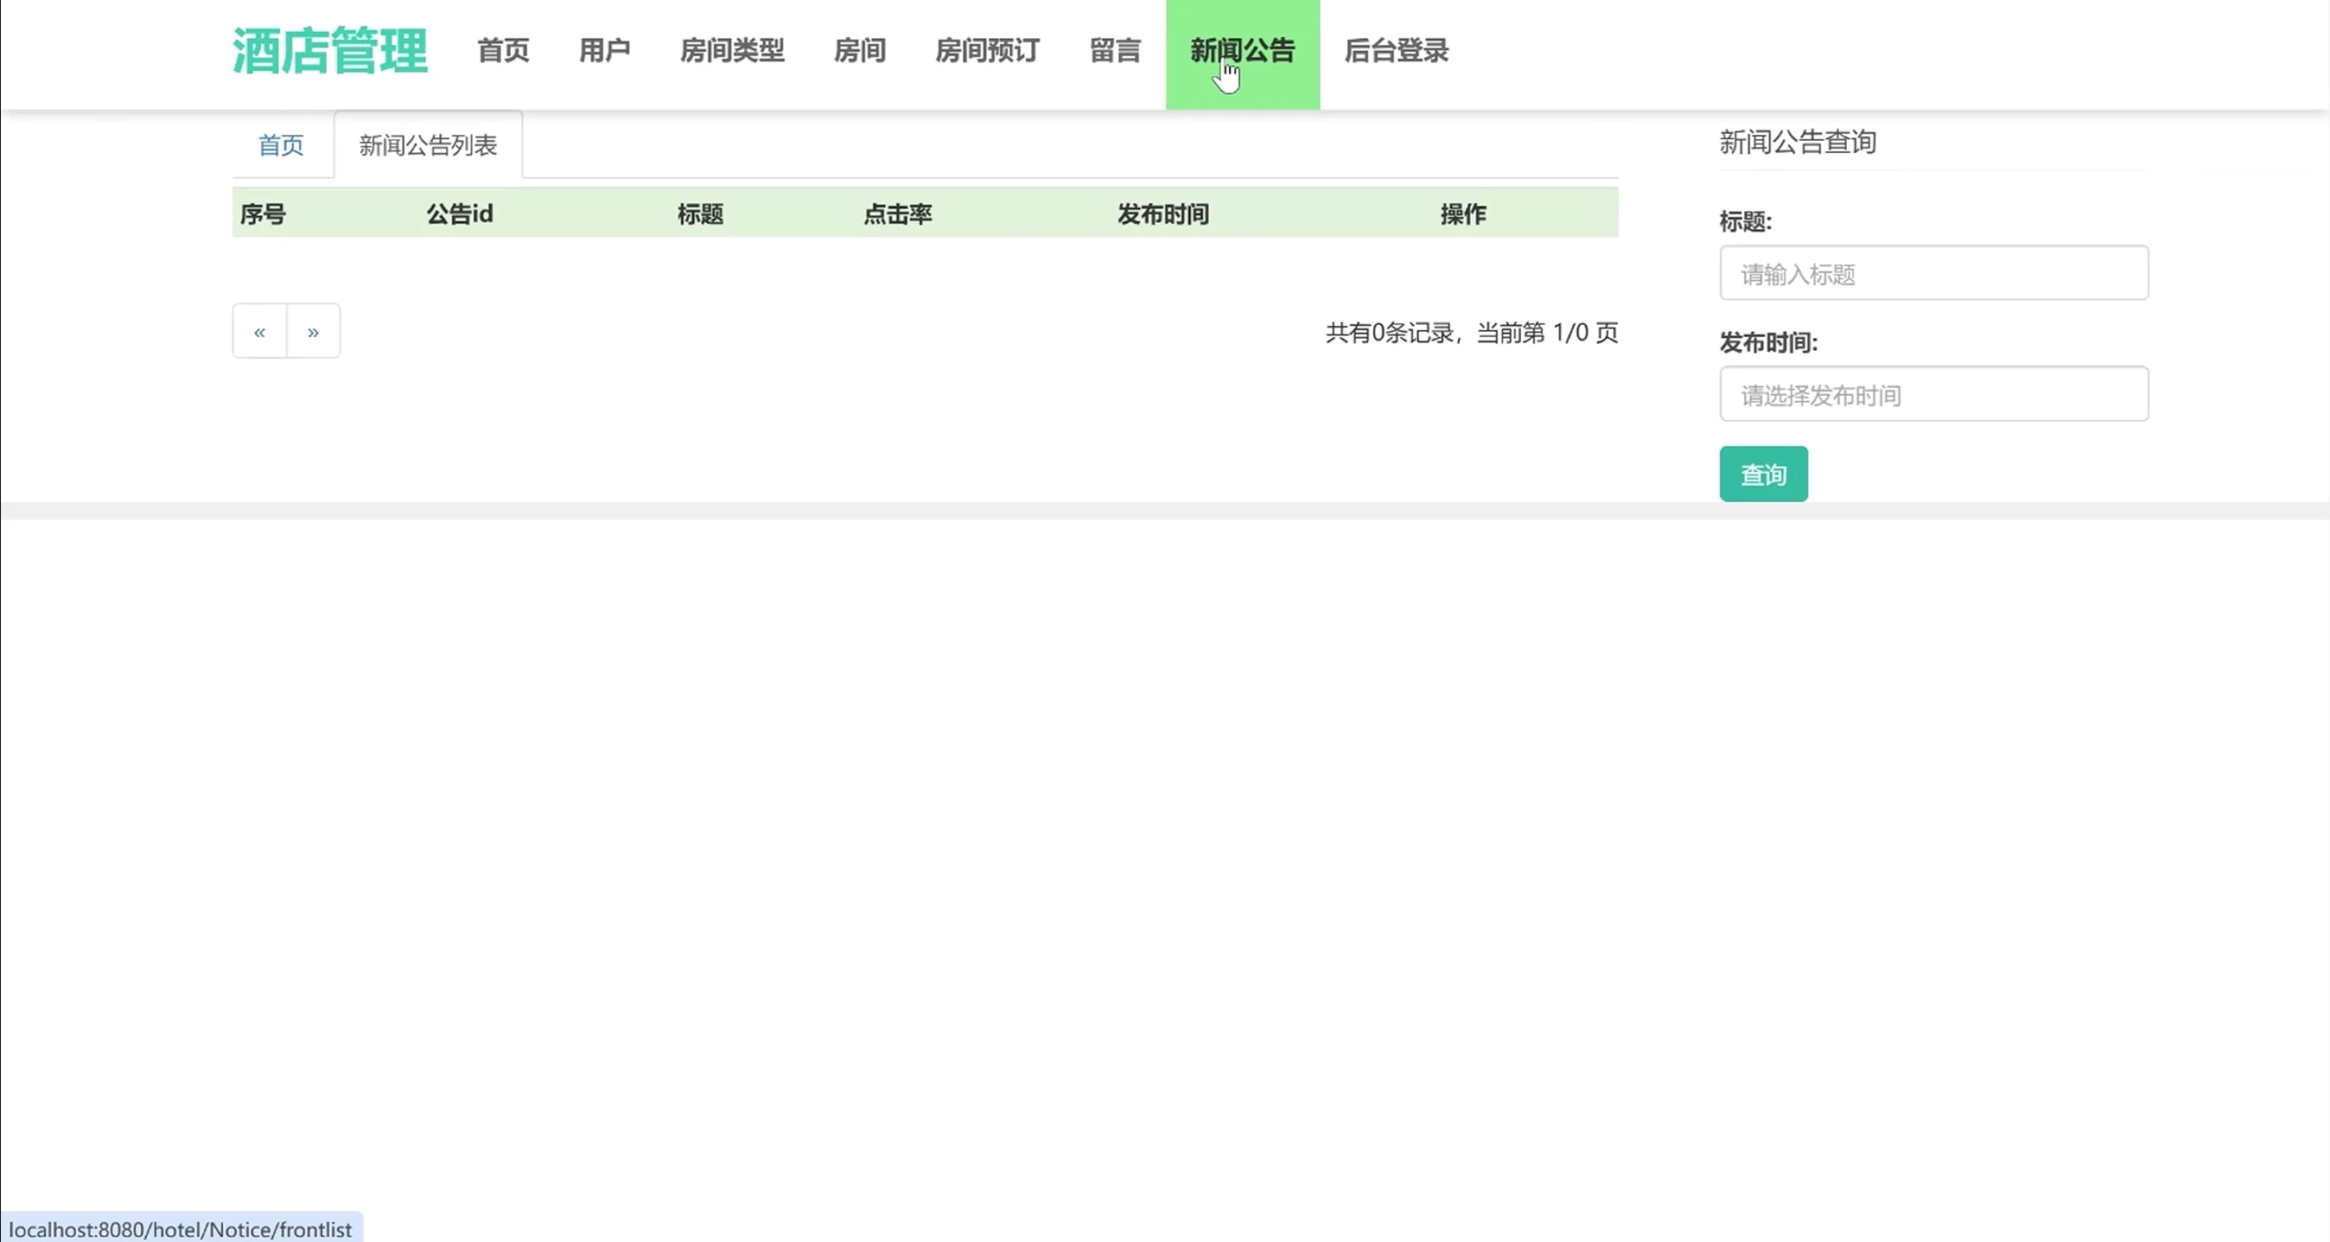Select the 新闻公告列表 tab
2330x1242 pixels.
pyautogui.click(x=428, y=144)
